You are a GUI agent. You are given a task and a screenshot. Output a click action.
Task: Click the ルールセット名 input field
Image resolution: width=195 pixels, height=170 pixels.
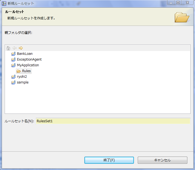[113, 121]
